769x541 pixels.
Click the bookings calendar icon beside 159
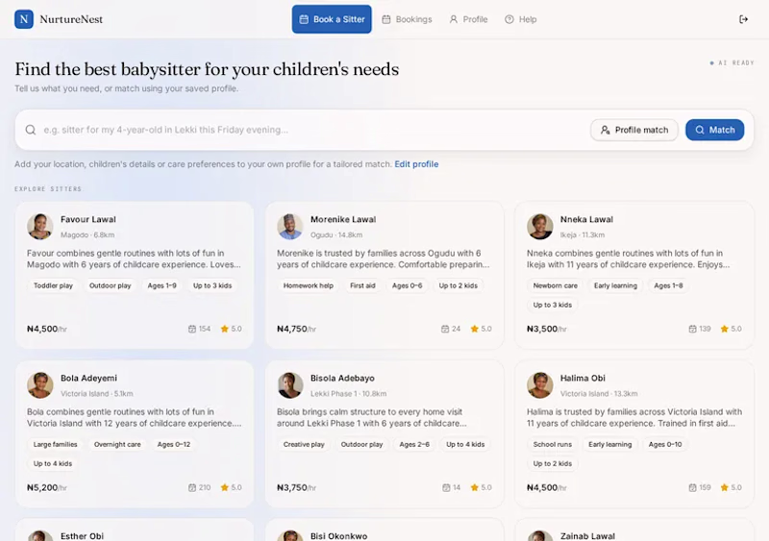(692, 487)
